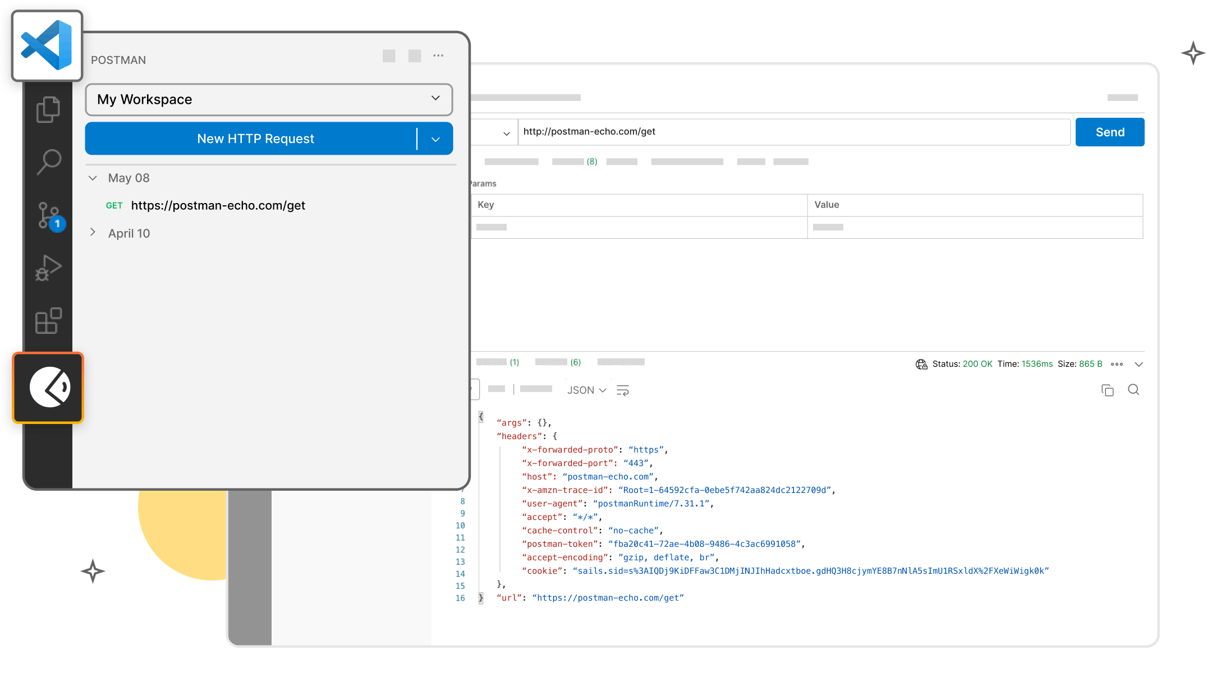Open Postman panel more actions ellipsis
Viewport: 1212px width, 673px height.
pos(438,56)
